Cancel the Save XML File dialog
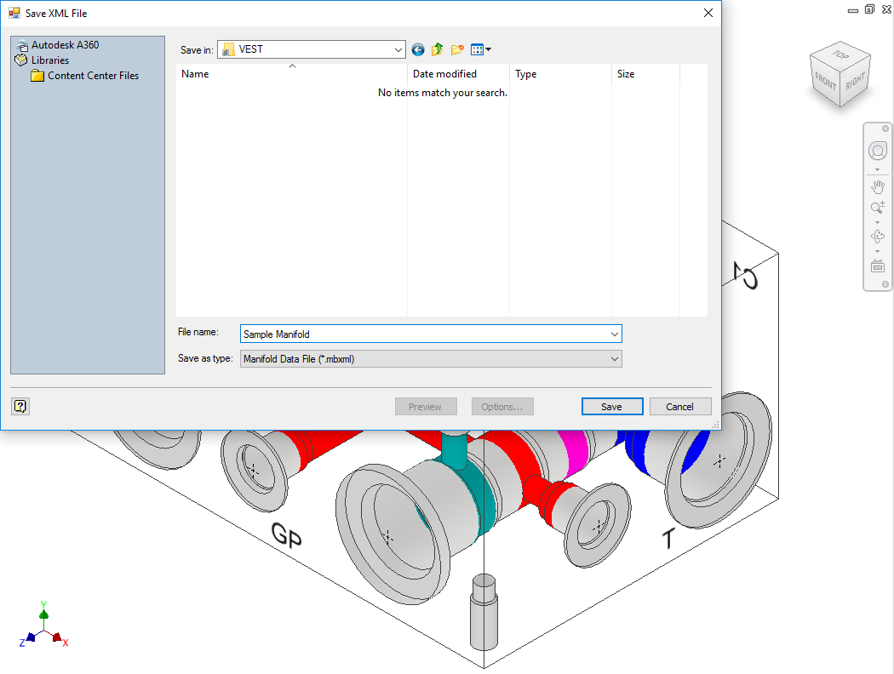 [x=679, y=407]
